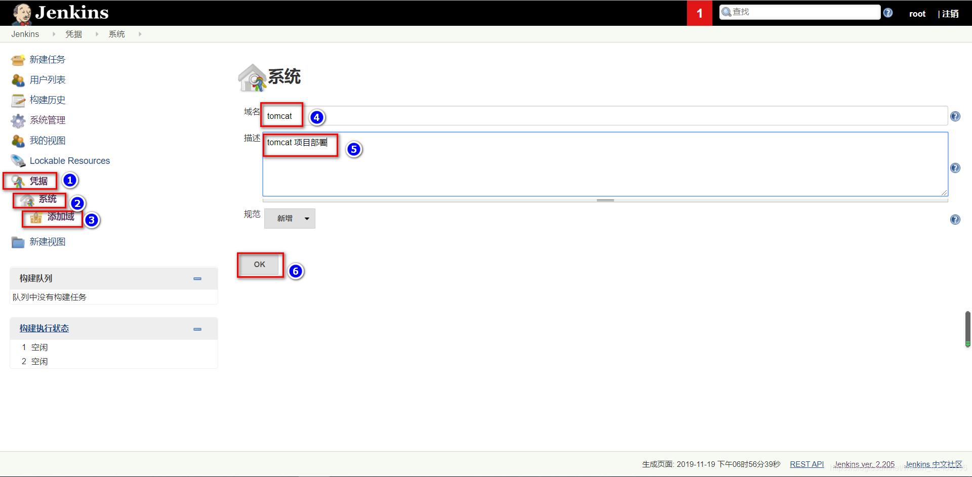972x477 pixels.
Task: Click executor 2 空闲 status text
Action: pyautogui.click(x=39, y=362)
